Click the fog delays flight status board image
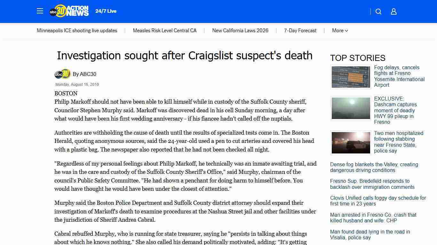 click(x=351, y=77)
